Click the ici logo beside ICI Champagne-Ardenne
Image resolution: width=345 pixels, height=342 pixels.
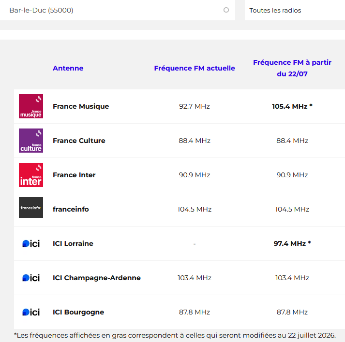click(x=31, y=278)
